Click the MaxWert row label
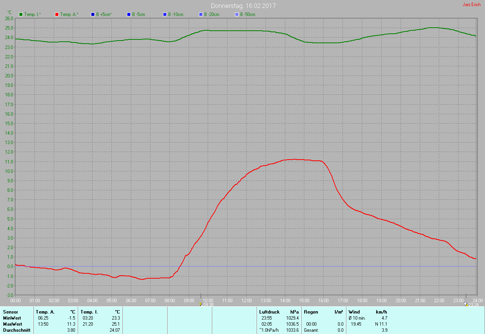The image size is (485, 334). 13,324
